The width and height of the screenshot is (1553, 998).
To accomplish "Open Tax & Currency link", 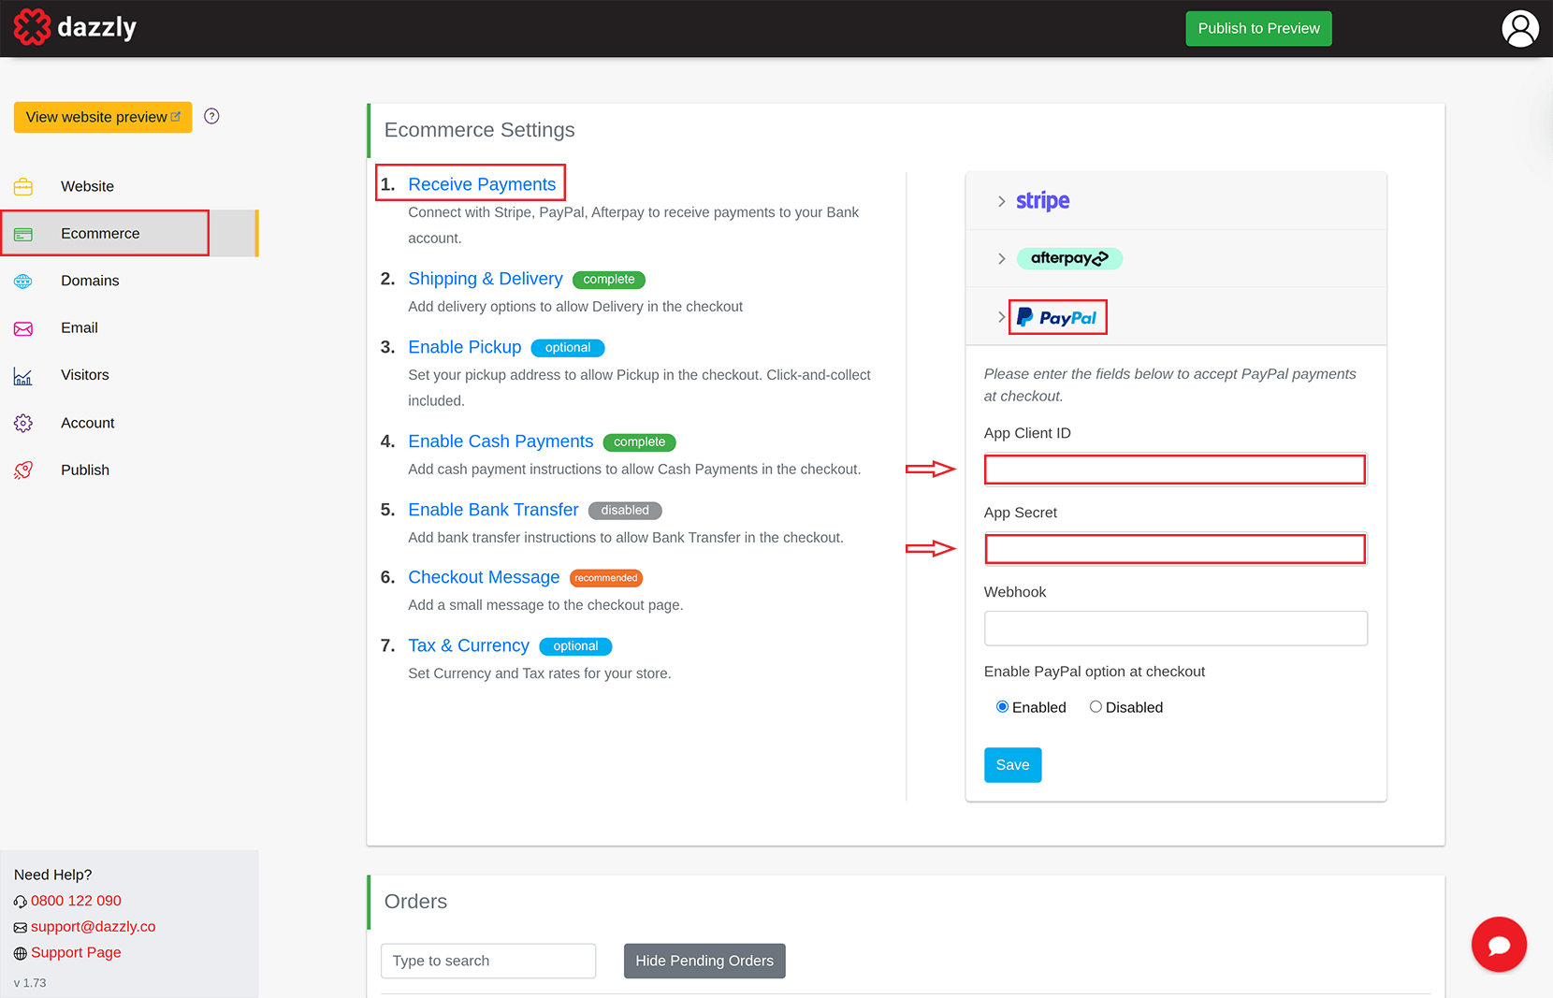I will point(469,645).
